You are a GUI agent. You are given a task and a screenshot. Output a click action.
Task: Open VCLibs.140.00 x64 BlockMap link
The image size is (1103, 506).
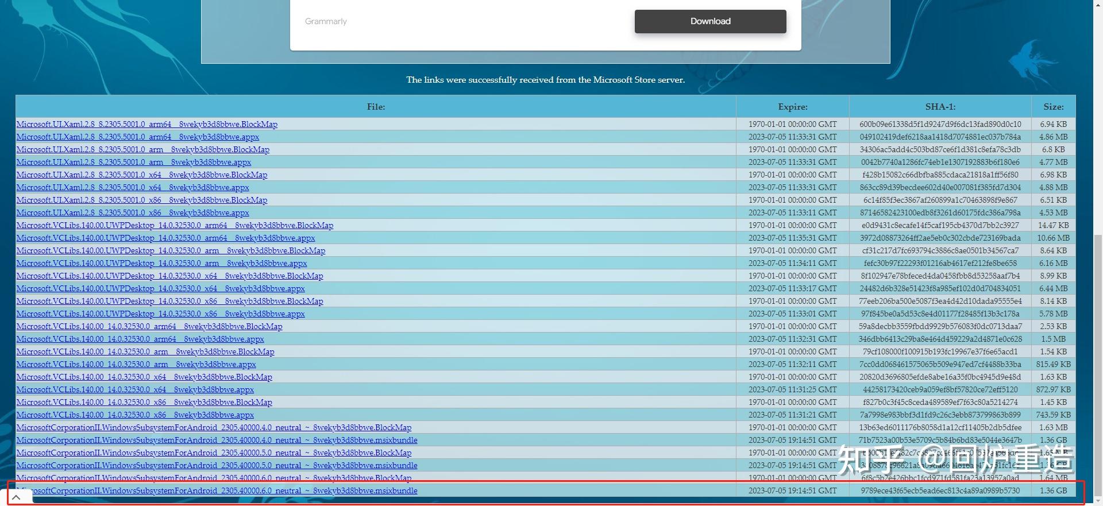(144, 377)
